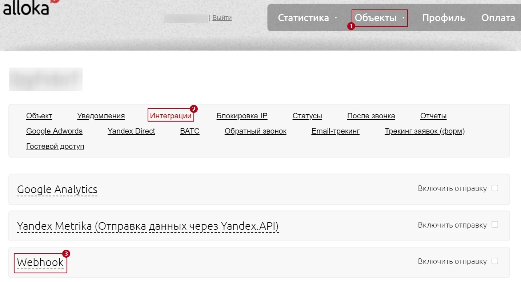Click Включить отправку label in Yandex Metrika row
The height and width of the screenshot is (282, 521).
click(452, 225)
